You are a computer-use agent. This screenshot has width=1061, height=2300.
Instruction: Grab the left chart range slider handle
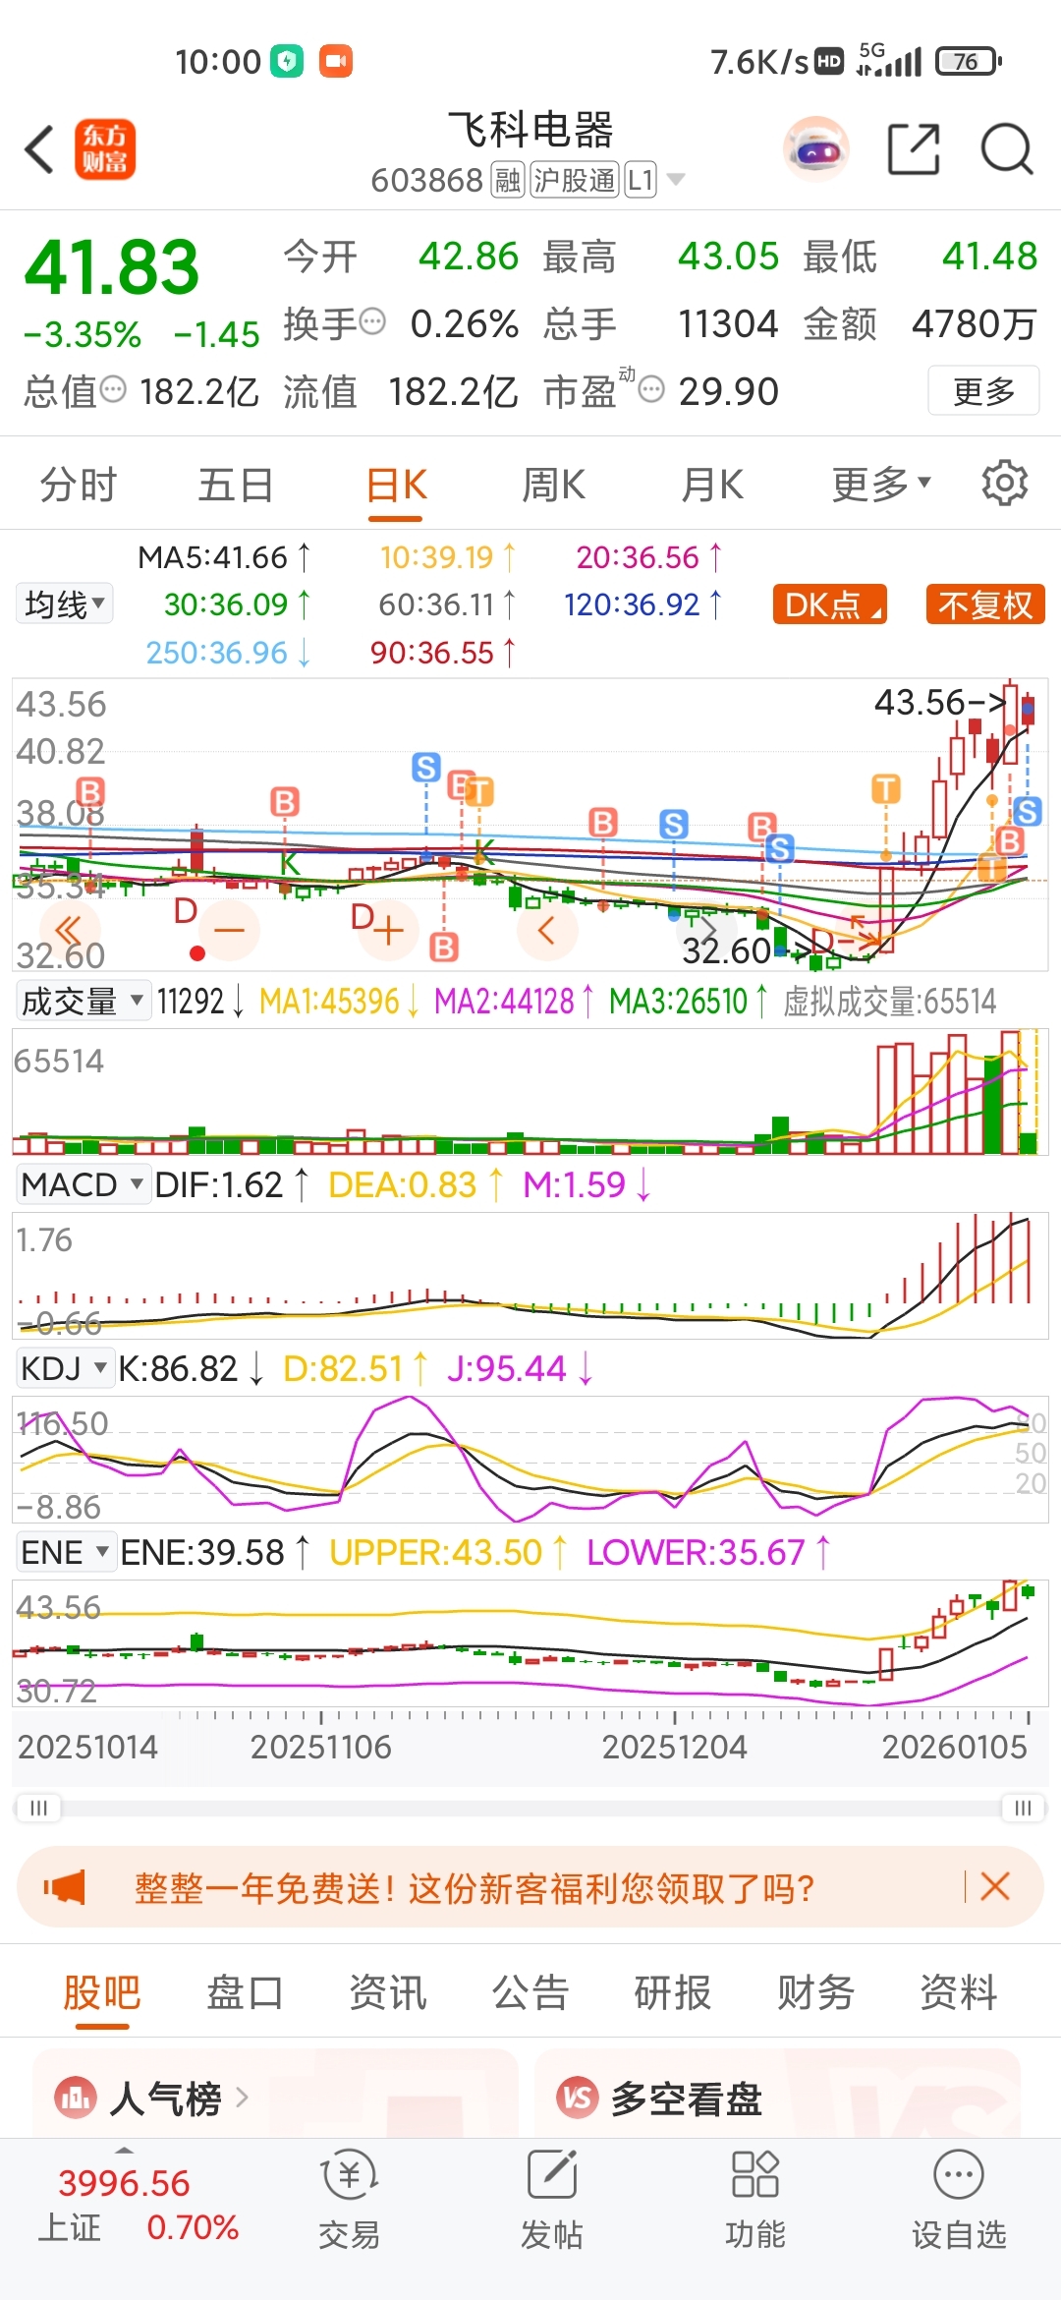[x=38, y=1808]
